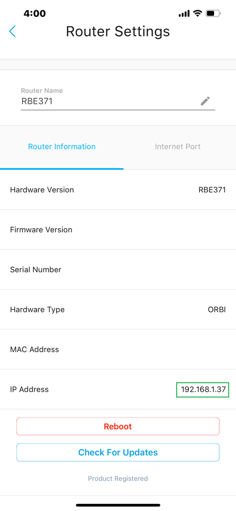Click the pencil edit icon
236x511 pixels.
click(205, 101)
